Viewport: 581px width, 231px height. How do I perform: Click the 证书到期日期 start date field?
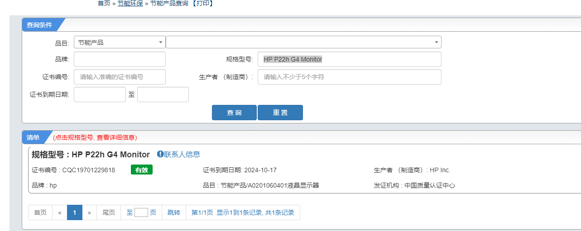(x=100, y=94)
